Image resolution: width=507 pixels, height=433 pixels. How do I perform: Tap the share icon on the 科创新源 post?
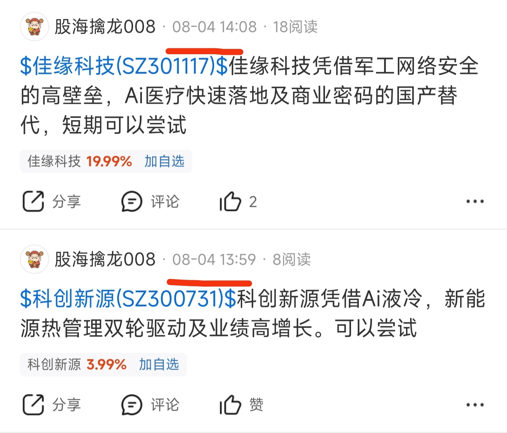[33, 404]
